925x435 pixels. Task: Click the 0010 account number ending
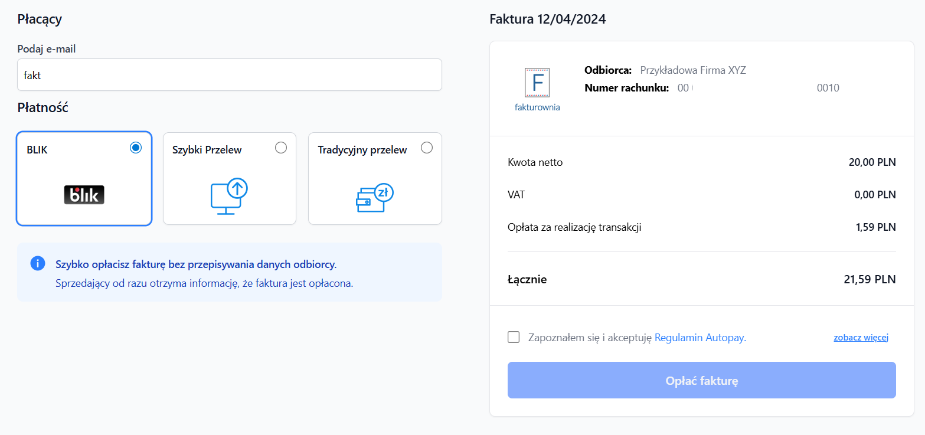(828, 88)
